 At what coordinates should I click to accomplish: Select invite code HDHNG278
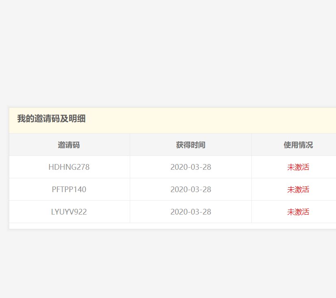68,167
